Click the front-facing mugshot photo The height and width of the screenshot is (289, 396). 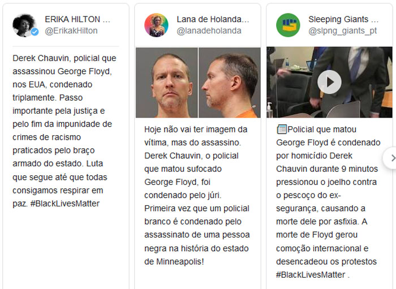point(167,83)
